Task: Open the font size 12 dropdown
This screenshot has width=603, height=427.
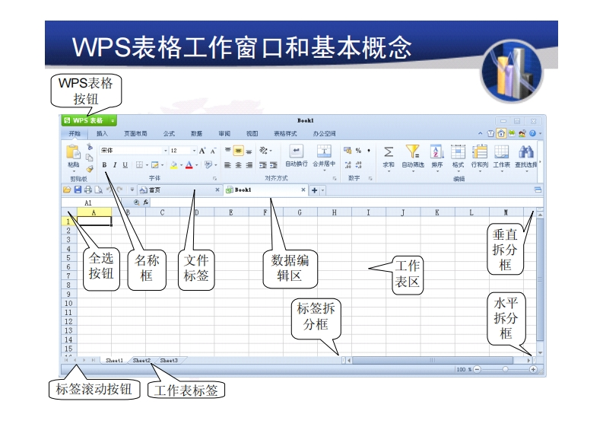Action: click(194, 151)
